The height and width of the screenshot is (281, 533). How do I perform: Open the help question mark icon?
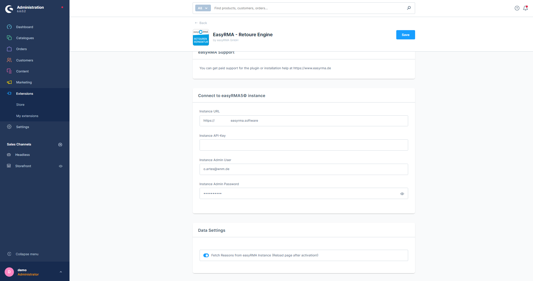point(517,8)
